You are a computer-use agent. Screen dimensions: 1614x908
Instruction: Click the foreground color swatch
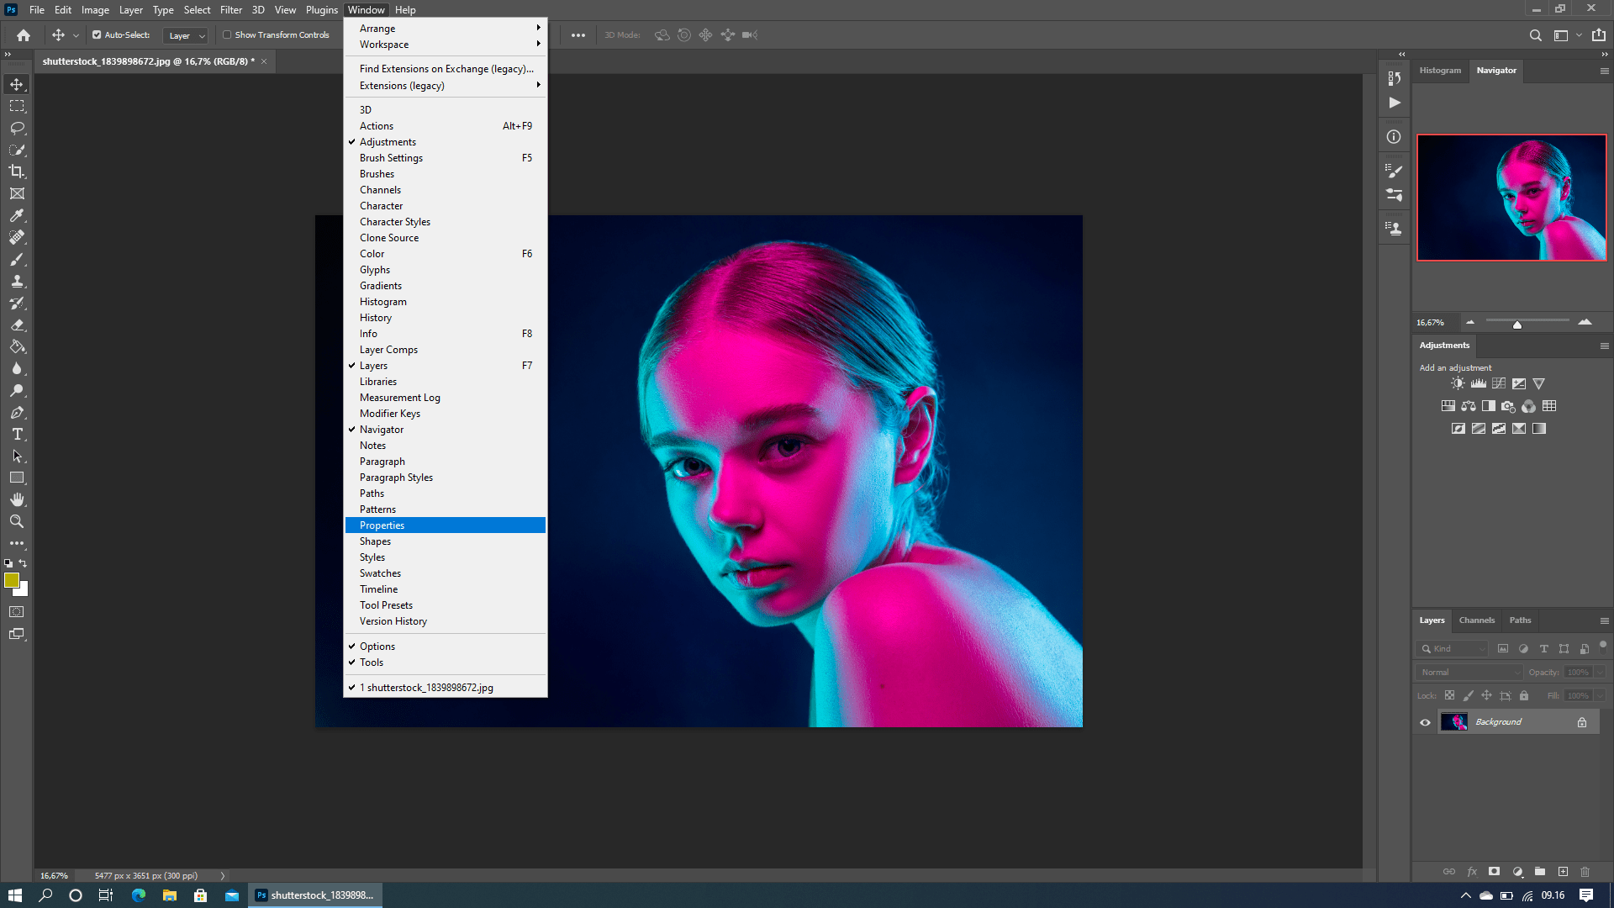point(11,580)
